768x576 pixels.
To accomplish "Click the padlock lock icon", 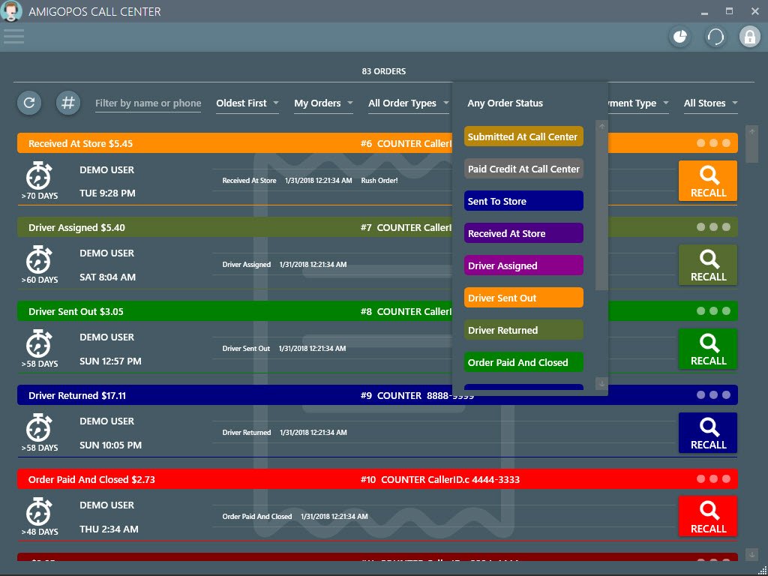I will pos(749,37).
